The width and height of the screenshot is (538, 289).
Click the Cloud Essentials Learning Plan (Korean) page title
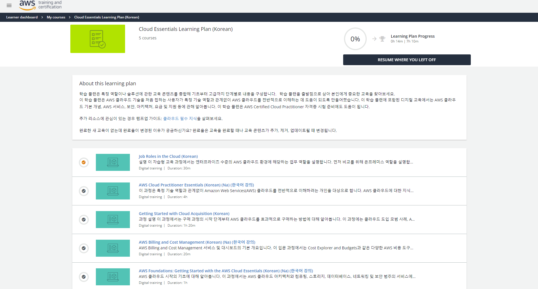pos(186,29)
